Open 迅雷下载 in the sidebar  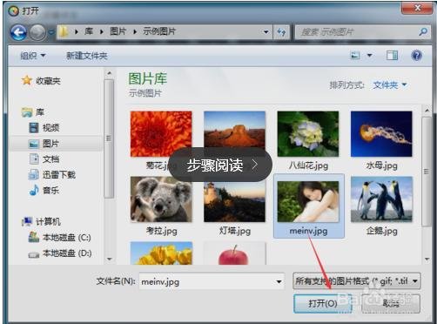click(x=59, y=175)
